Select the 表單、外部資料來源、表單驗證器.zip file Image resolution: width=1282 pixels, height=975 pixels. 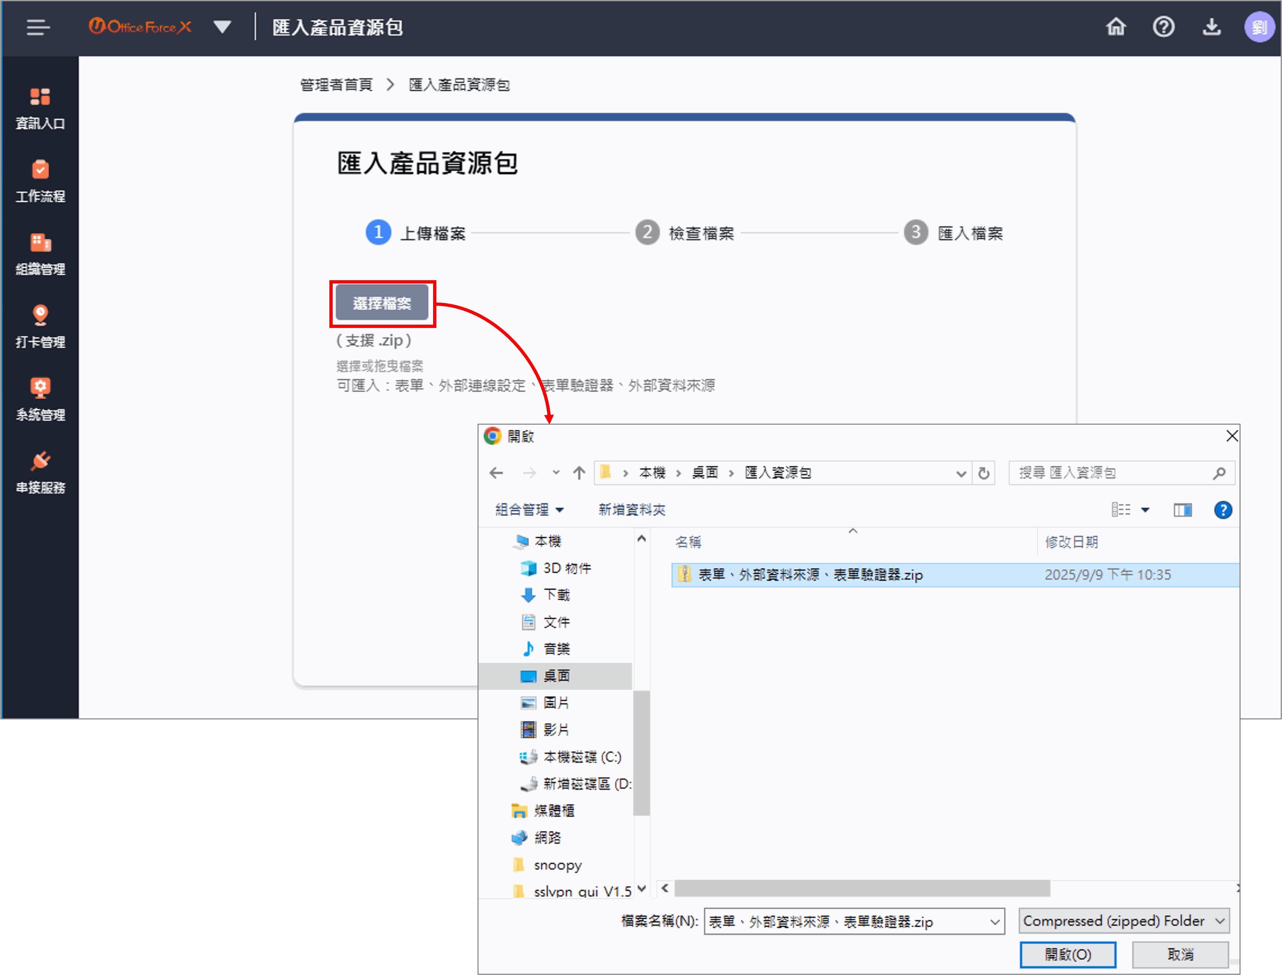coord(810,575)
